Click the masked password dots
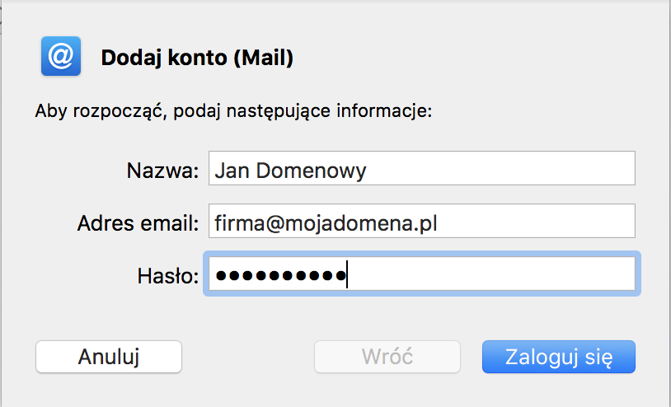This screenshot has width=671, height=407. pos(281,275)
